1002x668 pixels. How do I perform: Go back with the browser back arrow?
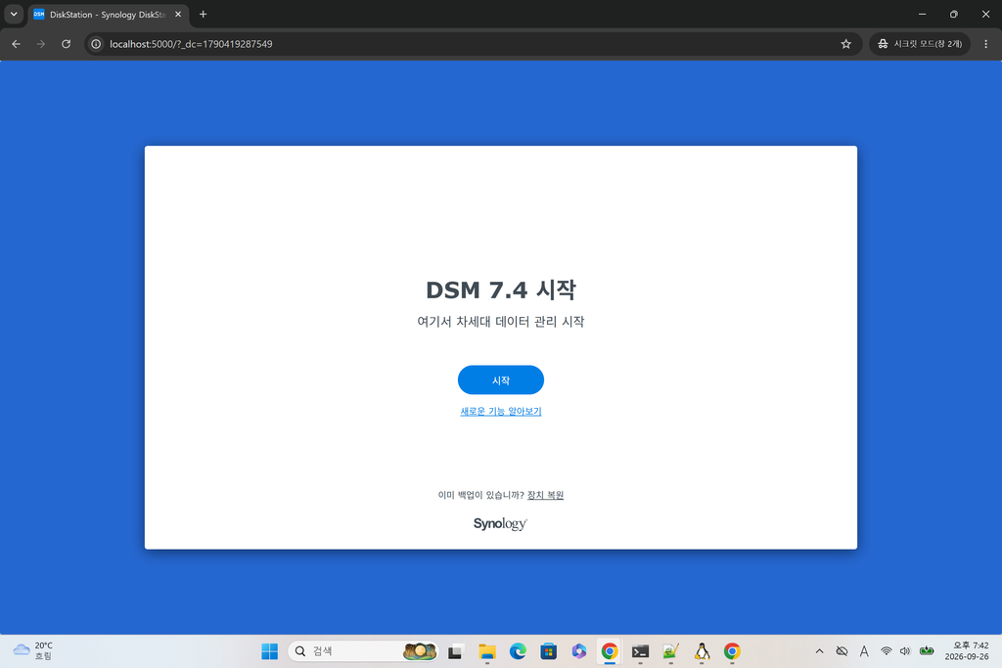point(16,44)
